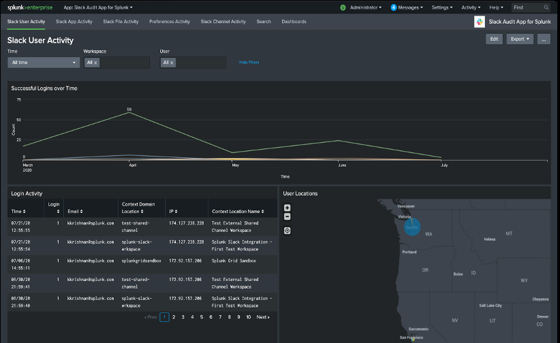The width and height of the screenshot is (560, 343).
Task: Sort by Context Domain Location column
Action: tap(138, 208)
